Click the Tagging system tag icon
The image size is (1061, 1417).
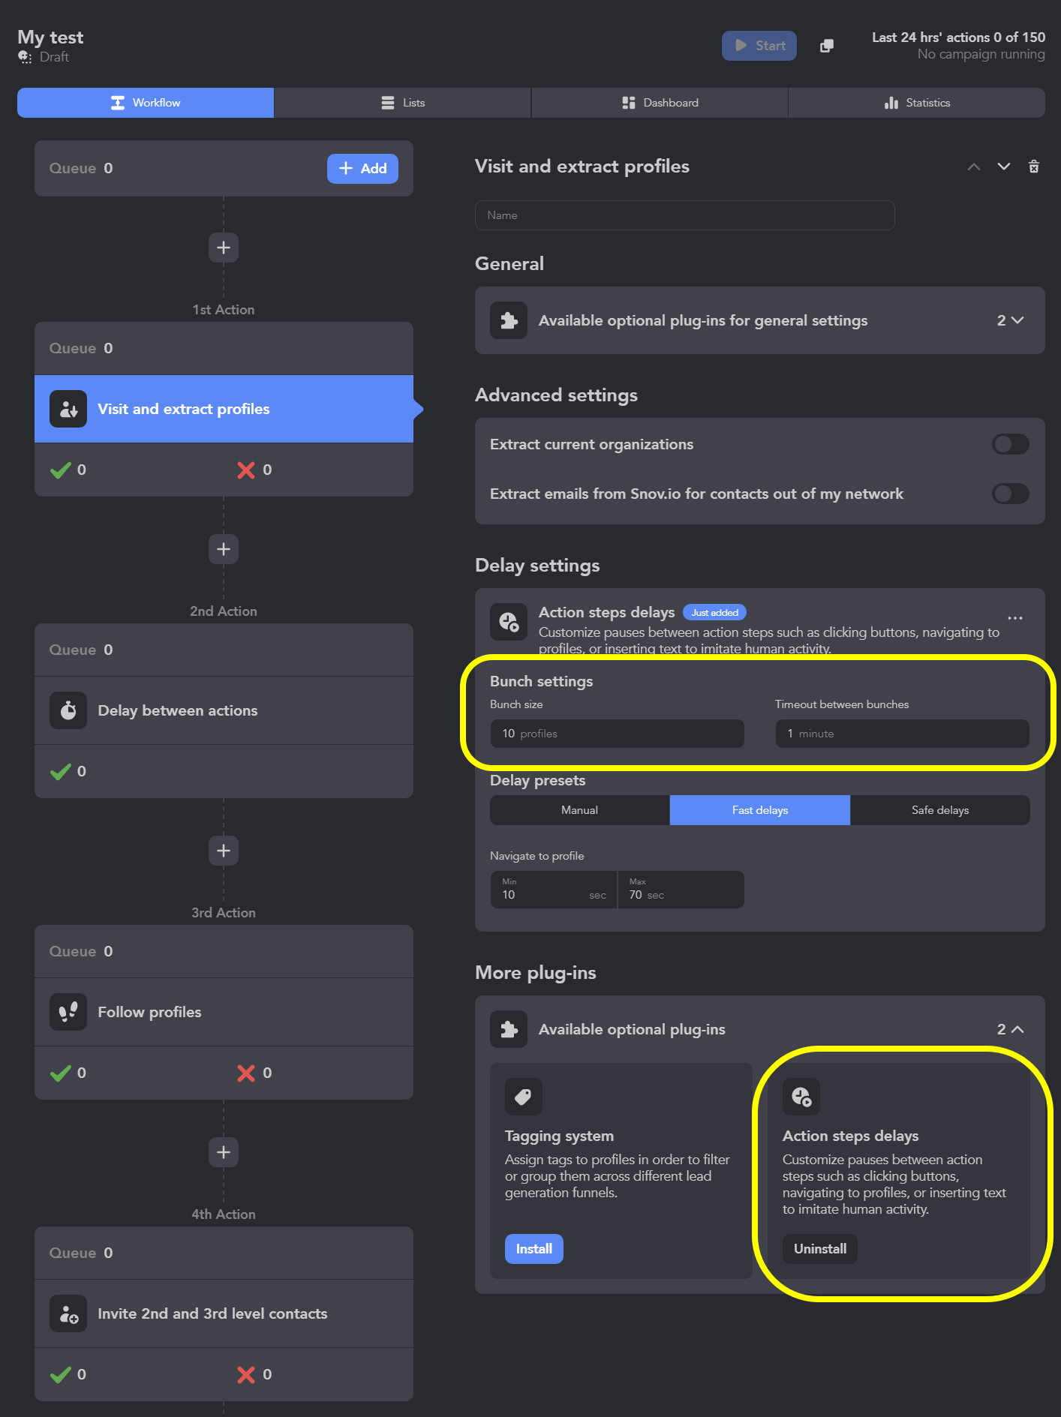tap(524, 1097)
